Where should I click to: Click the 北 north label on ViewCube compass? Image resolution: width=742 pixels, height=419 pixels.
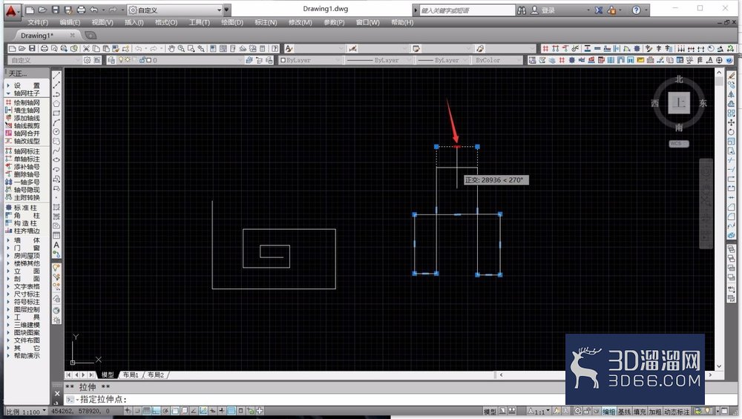[x=679, y=79]
